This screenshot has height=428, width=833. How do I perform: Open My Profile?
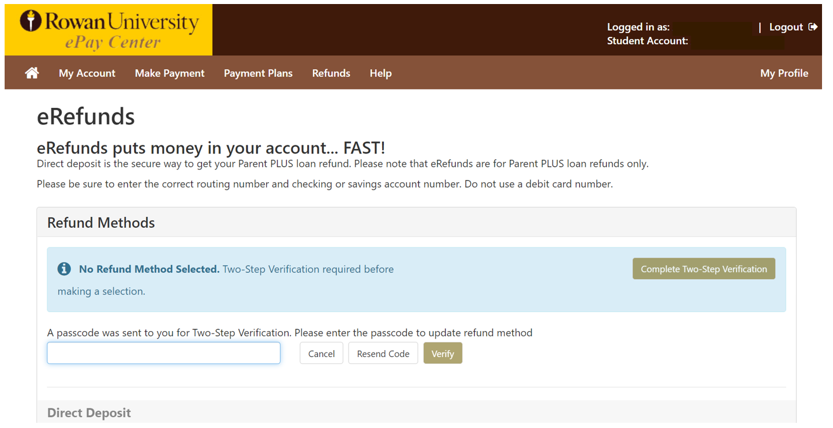tap(784, 73)
